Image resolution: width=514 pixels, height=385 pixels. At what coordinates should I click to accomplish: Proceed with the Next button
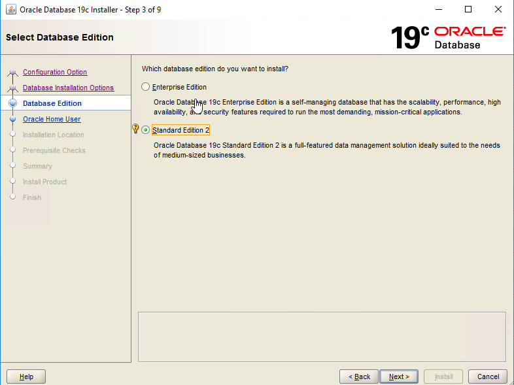point(399,377)
